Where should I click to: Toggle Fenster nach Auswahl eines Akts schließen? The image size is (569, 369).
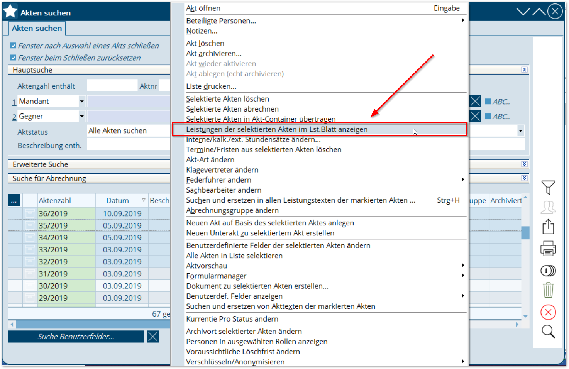[13, 46]
